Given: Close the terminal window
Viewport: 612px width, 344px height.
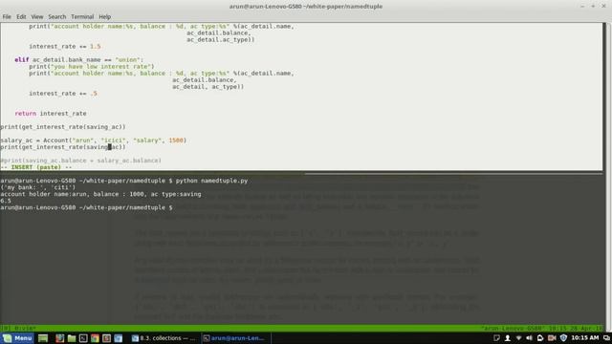Looking at the screenshot, I should pos(603,7).
